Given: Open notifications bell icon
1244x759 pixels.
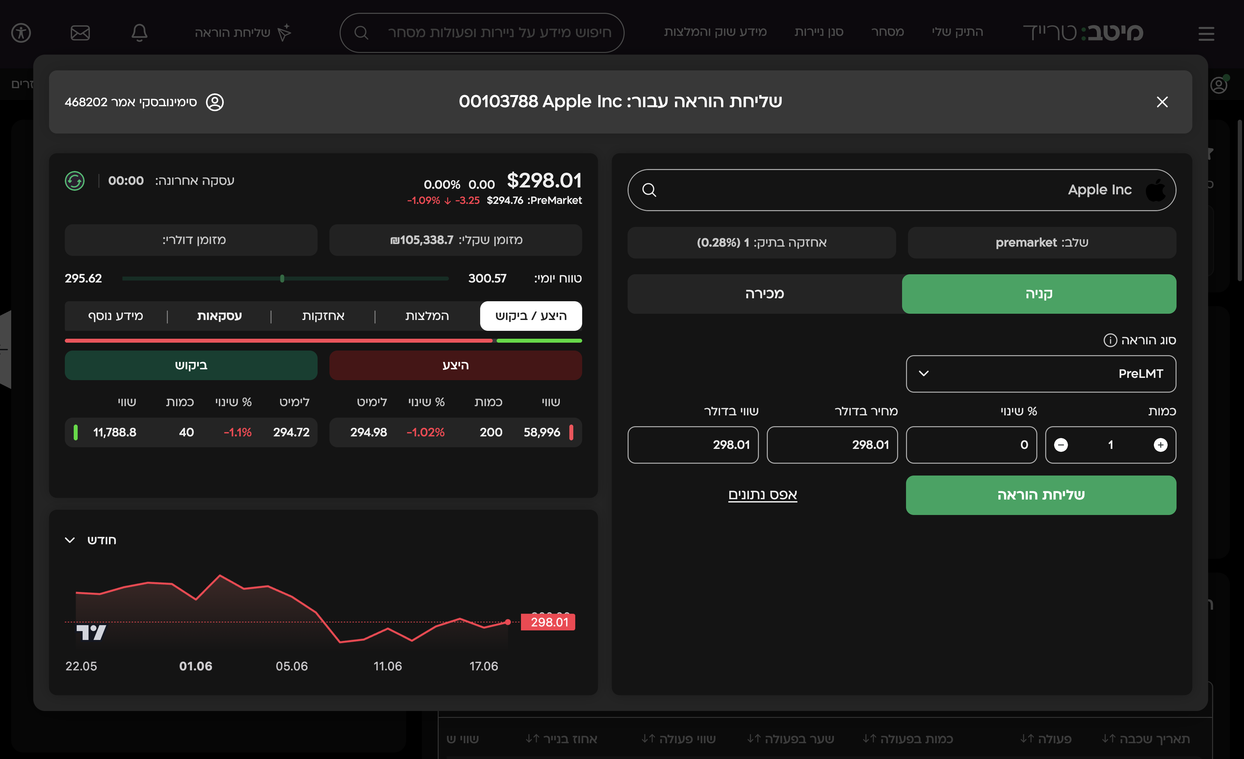Looking at the screenshot, I should coord(139,33).
